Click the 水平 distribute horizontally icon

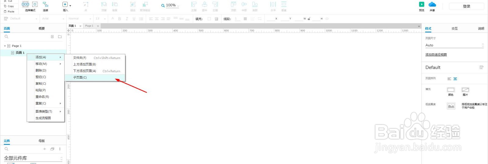click(273, 4)
